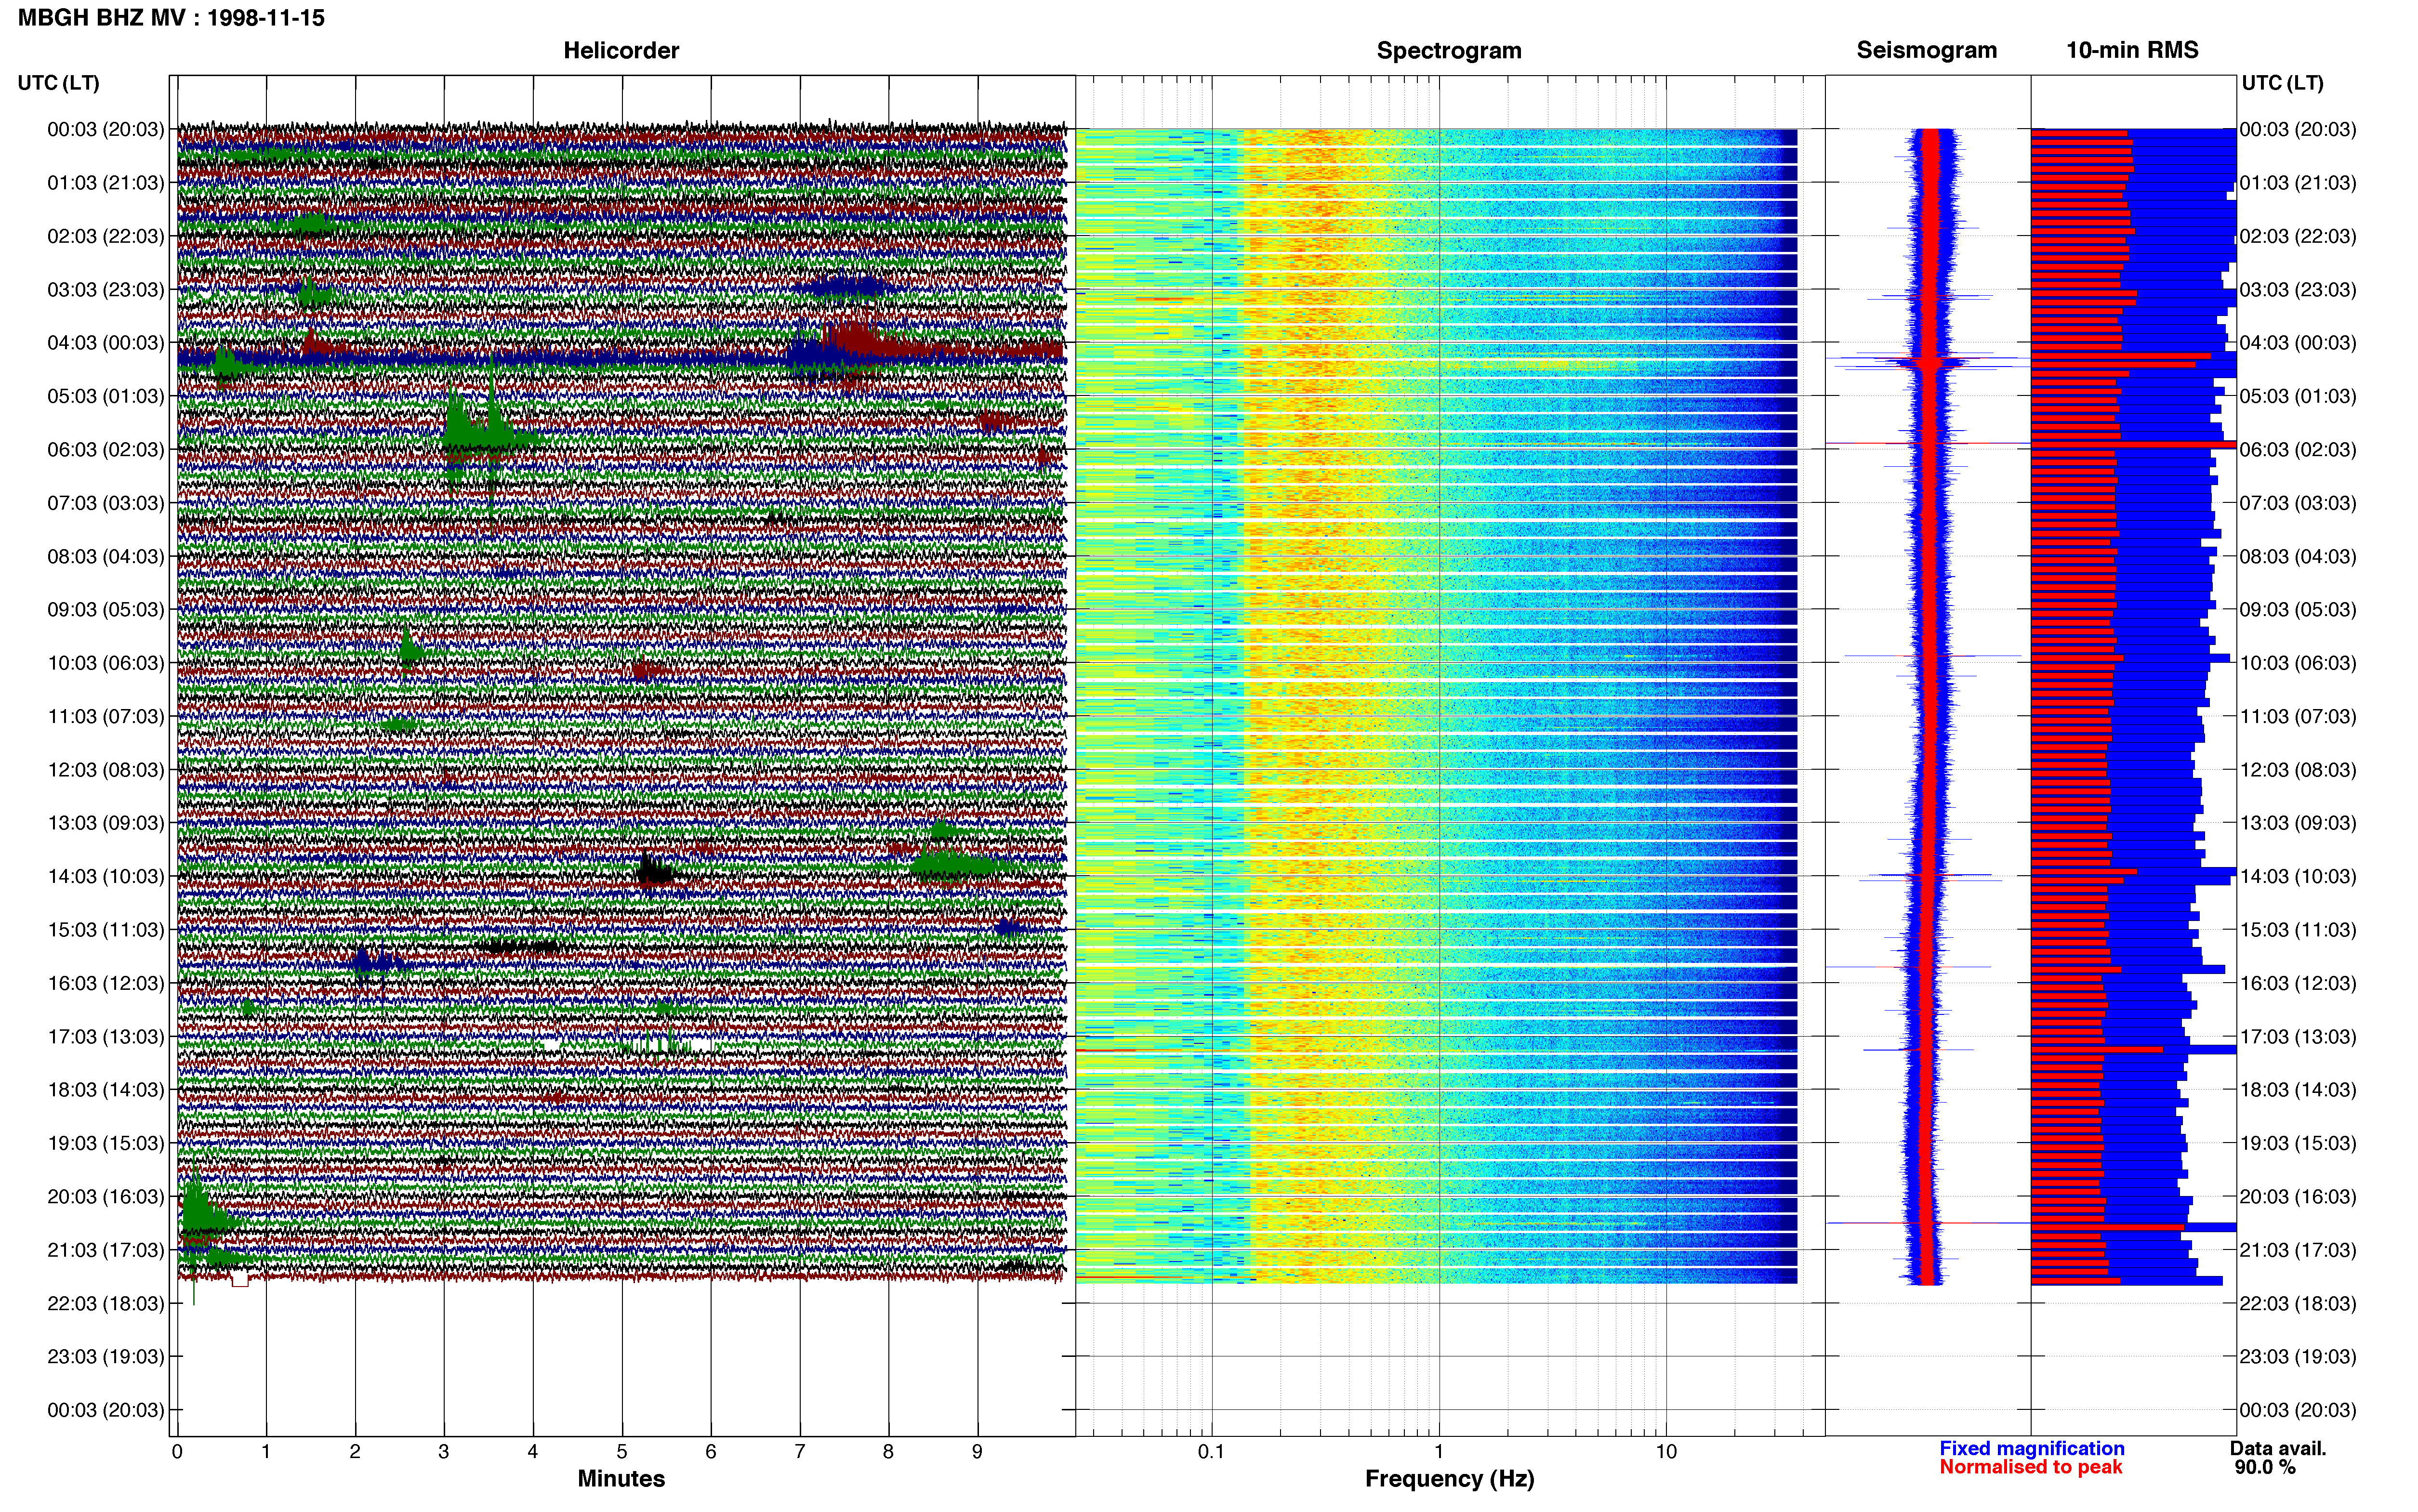Click the '10' frequency tick label
The height and width of the screenshot is (1512, 2418).
pos(1666,1452)
